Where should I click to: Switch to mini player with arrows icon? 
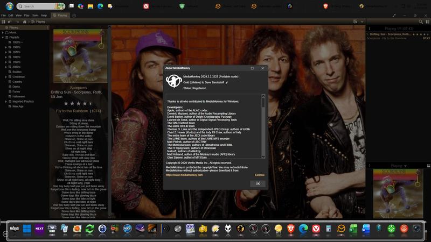394,16
